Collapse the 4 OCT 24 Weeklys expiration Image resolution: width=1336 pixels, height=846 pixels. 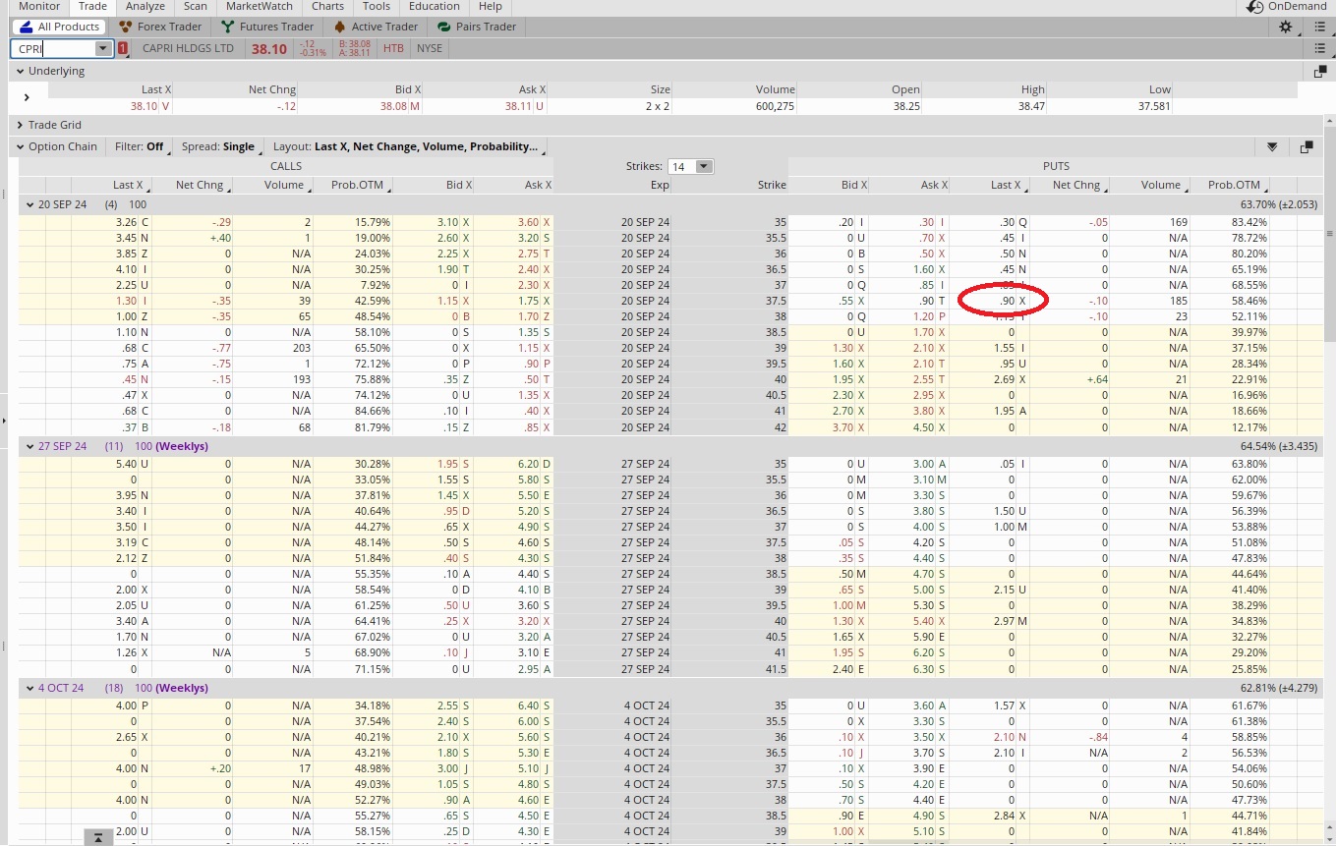coord(30,688)
